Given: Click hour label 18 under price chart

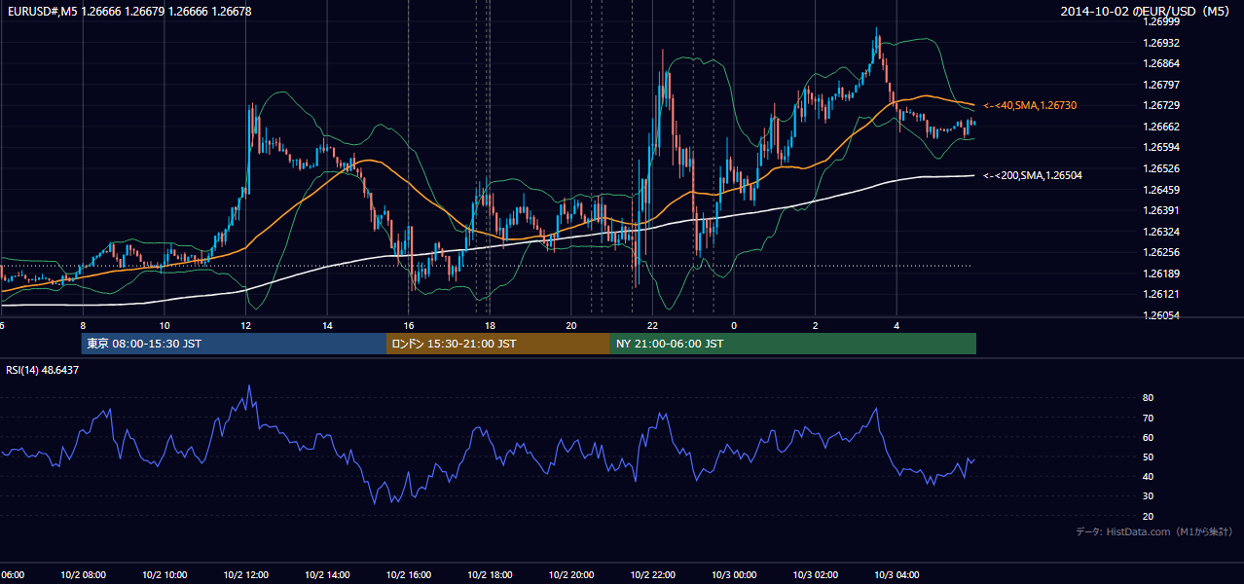Looking at the screenshot, I should [x=491, y=326].
